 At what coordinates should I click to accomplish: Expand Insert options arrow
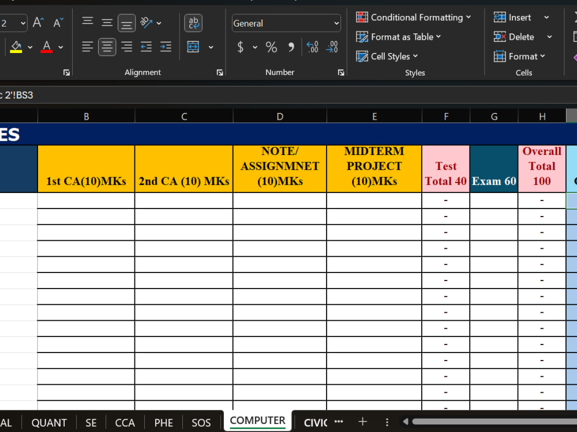click(x=547, y=17)
